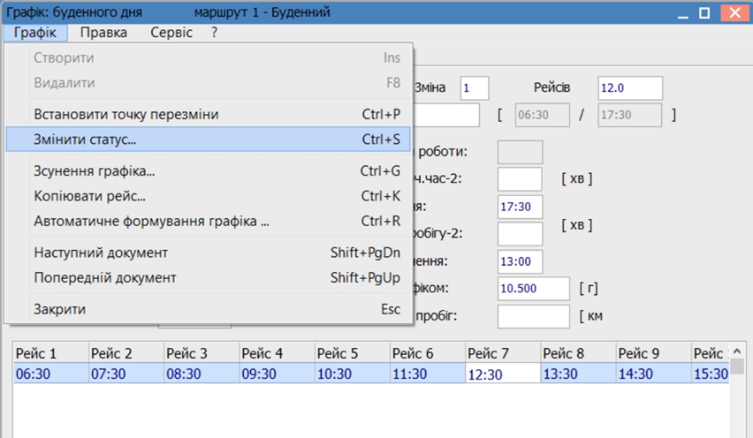
Task: Open the ? help menu
Action: pos(214,33)
